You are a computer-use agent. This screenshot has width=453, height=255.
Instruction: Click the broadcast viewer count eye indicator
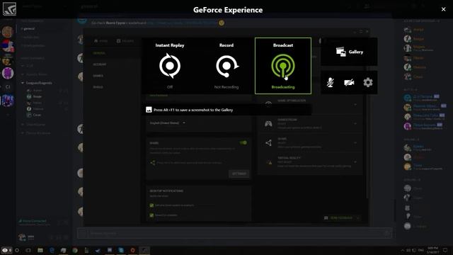point(6,250)
